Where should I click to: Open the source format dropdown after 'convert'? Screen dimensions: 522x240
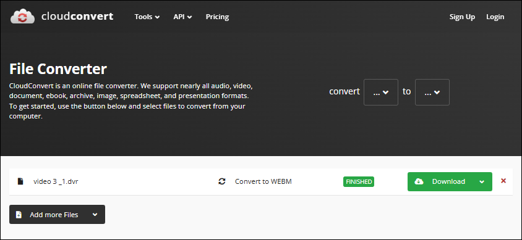click(x=381, y=93)
